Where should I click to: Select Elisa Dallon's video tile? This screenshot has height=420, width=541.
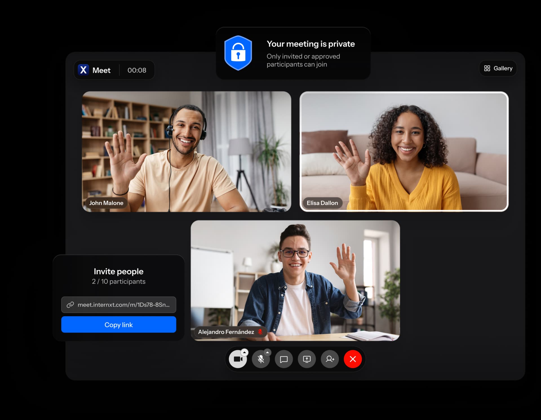tap(404, 151)
